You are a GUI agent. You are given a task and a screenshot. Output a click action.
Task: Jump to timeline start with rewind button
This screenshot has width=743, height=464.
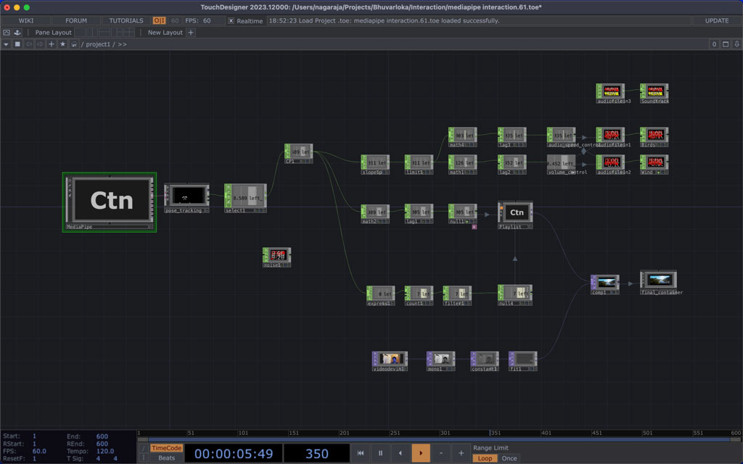[x=361, y=453]
